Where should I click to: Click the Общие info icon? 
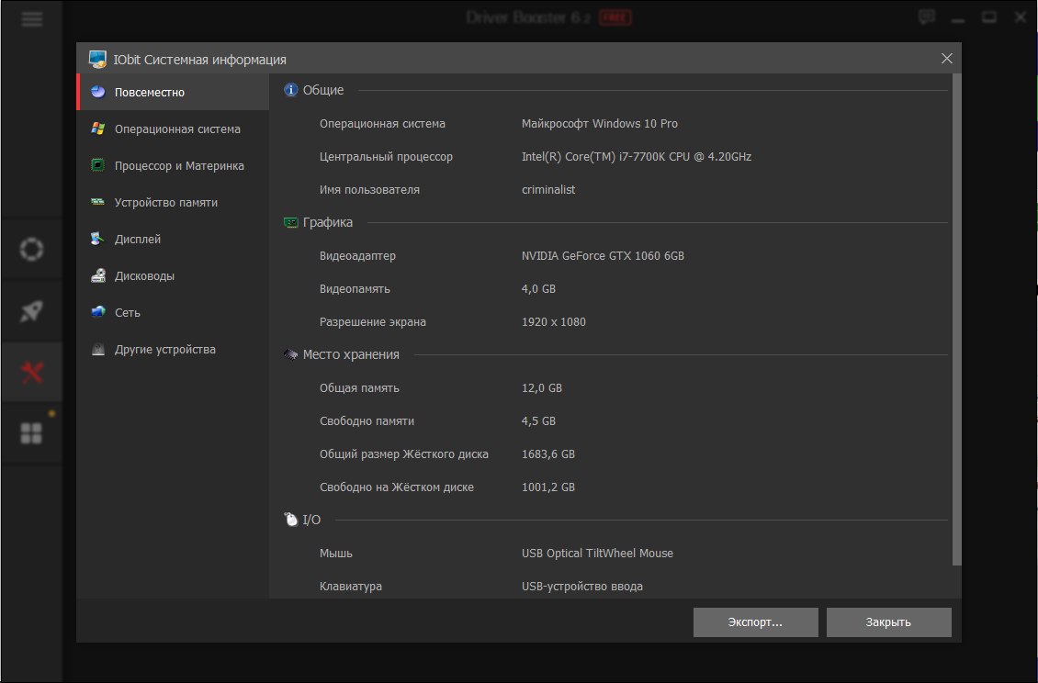point(290,90)
